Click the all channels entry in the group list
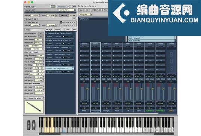Viewport: 201px width, 136px height. pos(84,19)
